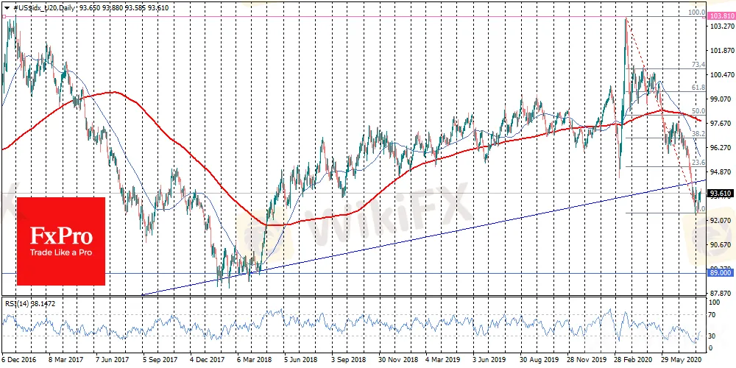Click the 6 Dec 2016 date marker
This screenshot has height=368, width=736.
coord(20,361)
